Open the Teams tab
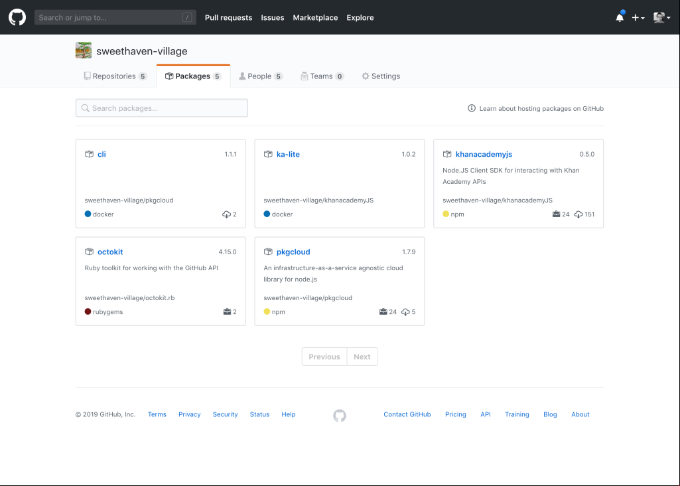The width and height of the screenshot is (680, 486). coord(322,76)
